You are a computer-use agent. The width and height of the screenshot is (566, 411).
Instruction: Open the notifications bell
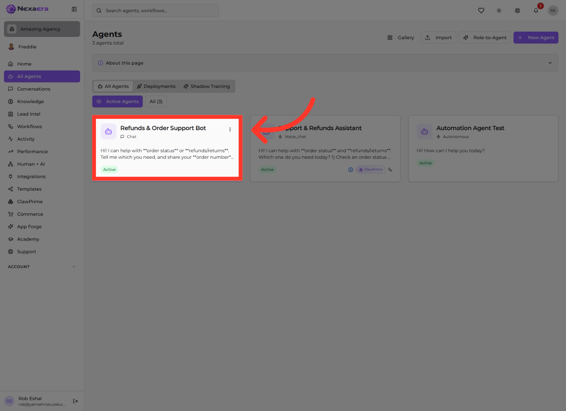coord(536,11)
